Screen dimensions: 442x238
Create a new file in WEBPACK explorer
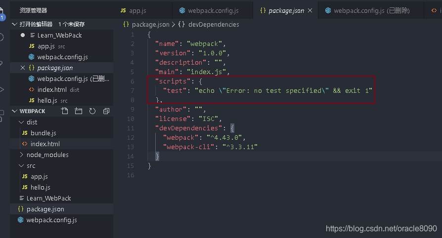[x=65, y=111]
